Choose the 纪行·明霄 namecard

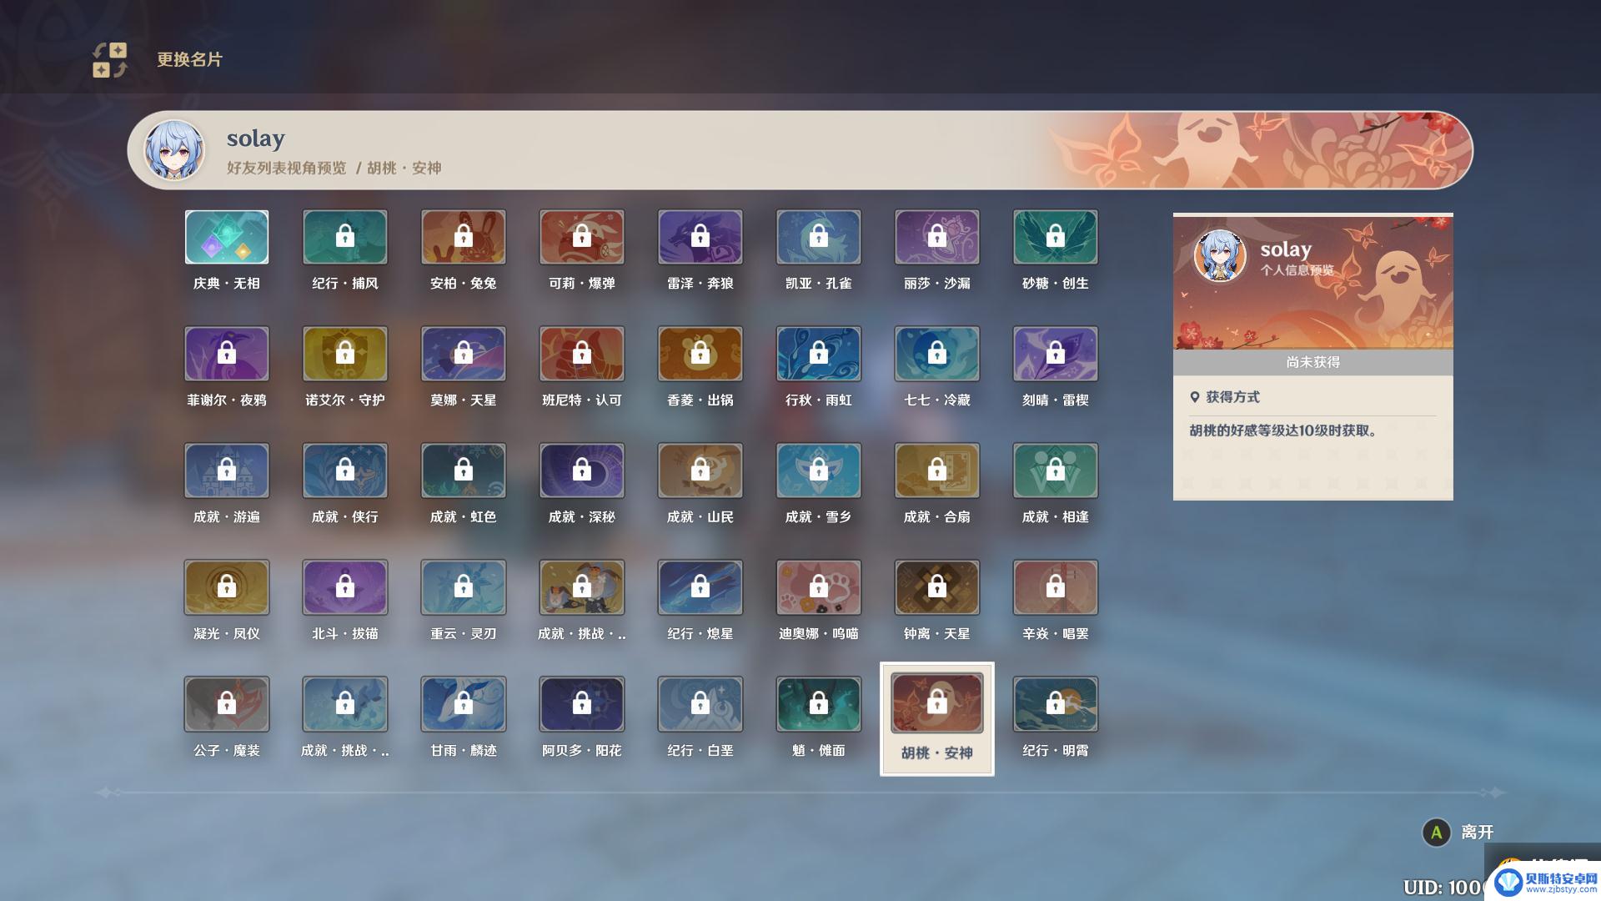pyautogui.click(x=1056, y=704)
